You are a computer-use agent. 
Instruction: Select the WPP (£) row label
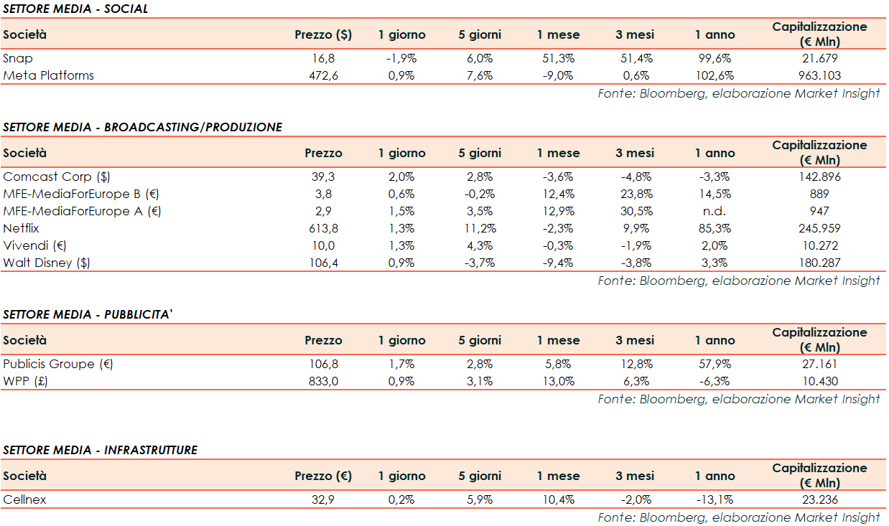click(x=25, y=381)
